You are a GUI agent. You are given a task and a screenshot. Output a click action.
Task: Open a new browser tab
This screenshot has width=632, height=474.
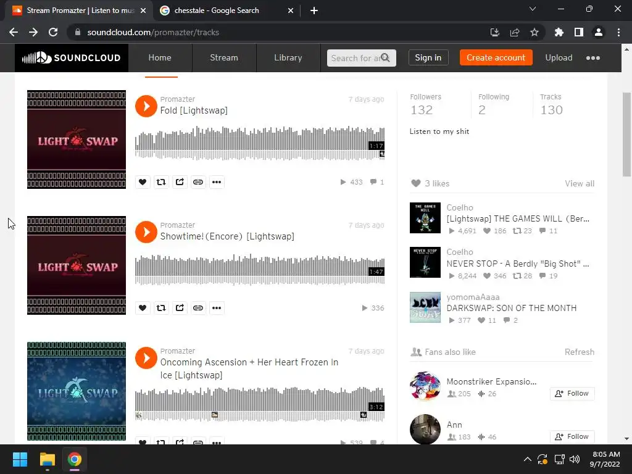(314, 11)
